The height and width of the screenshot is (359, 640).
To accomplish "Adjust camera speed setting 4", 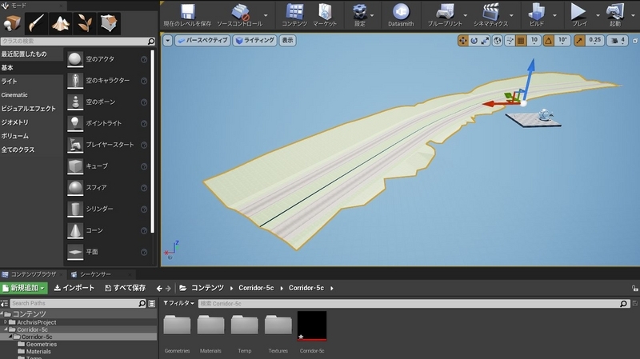I will coord(618,41).
